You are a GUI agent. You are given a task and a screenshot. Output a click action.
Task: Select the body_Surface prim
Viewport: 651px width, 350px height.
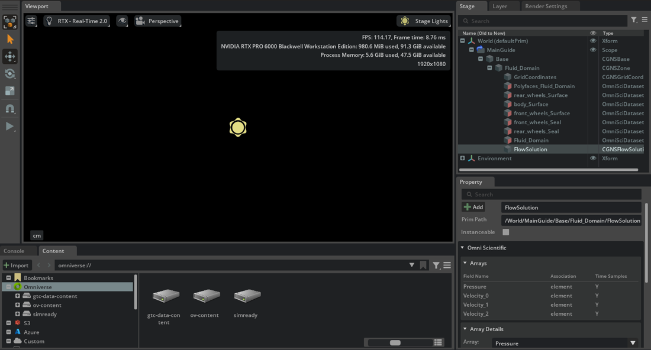pyautogui.click(x=531, y=104)
